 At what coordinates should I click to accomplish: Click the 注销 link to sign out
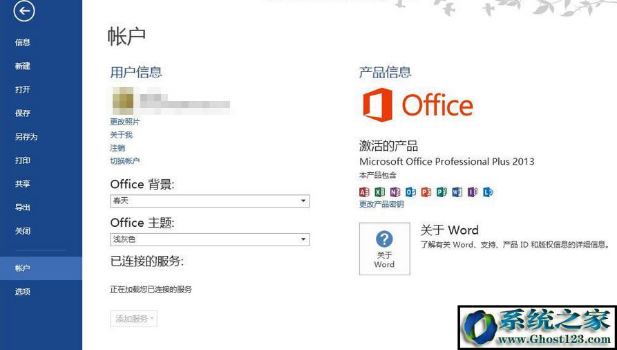tap(117, 148)
